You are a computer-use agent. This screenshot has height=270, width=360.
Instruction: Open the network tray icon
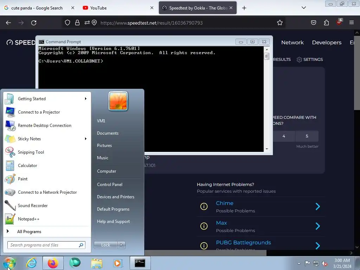coord(316,263)
